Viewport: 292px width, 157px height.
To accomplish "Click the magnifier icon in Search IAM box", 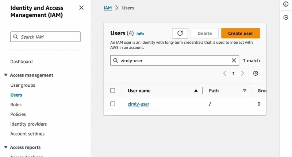I will tap(16, 37).
